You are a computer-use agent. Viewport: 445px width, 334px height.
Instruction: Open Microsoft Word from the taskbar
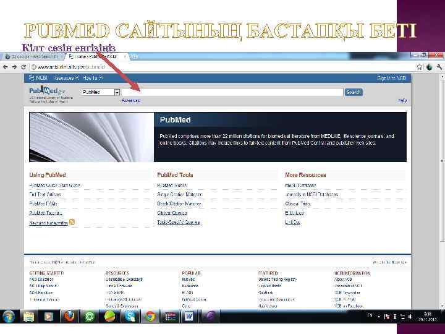189,316
